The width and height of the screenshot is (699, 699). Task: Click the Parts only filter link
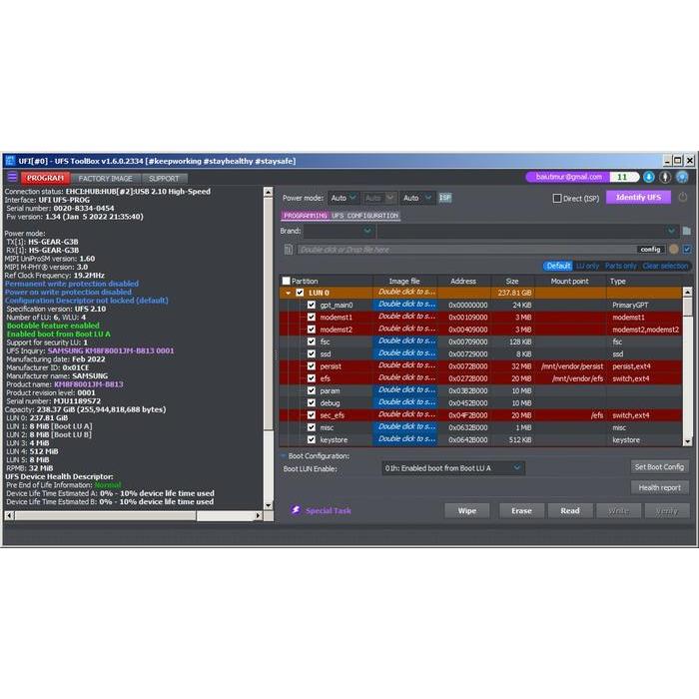[x=620, y=266]
